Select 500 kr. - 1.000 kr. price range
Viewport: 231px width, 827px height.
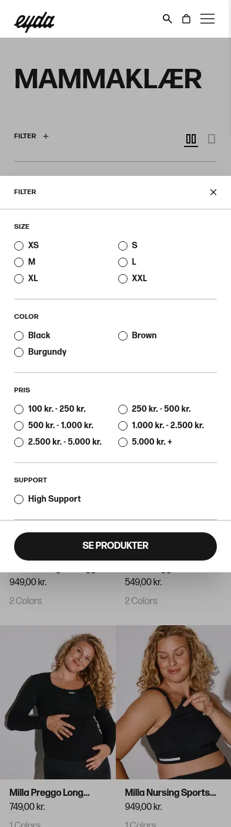tap(54, 425)
